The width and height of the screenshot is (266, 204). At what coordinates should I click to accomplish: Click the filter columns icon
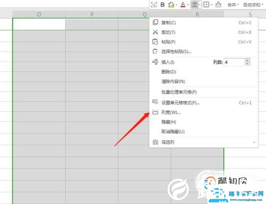pyautogui.click(x=155, y=142)
